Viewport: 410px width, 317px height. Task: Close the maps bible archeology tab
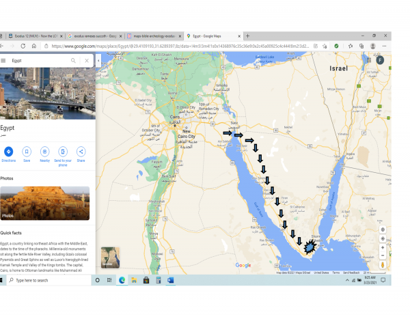pyautogui.click(x=180, y=36)
